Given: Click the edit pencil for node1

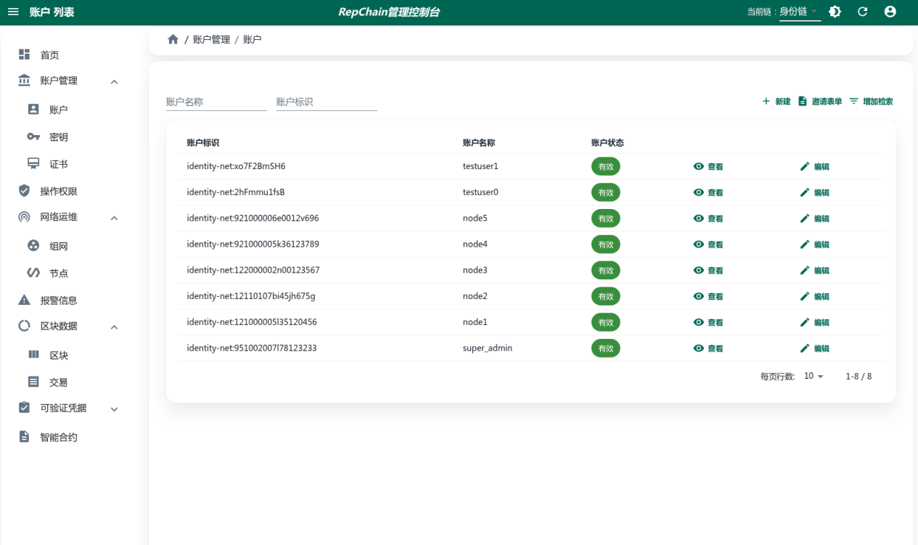Looking at the screenshot, I should click(x=805, y=322).
